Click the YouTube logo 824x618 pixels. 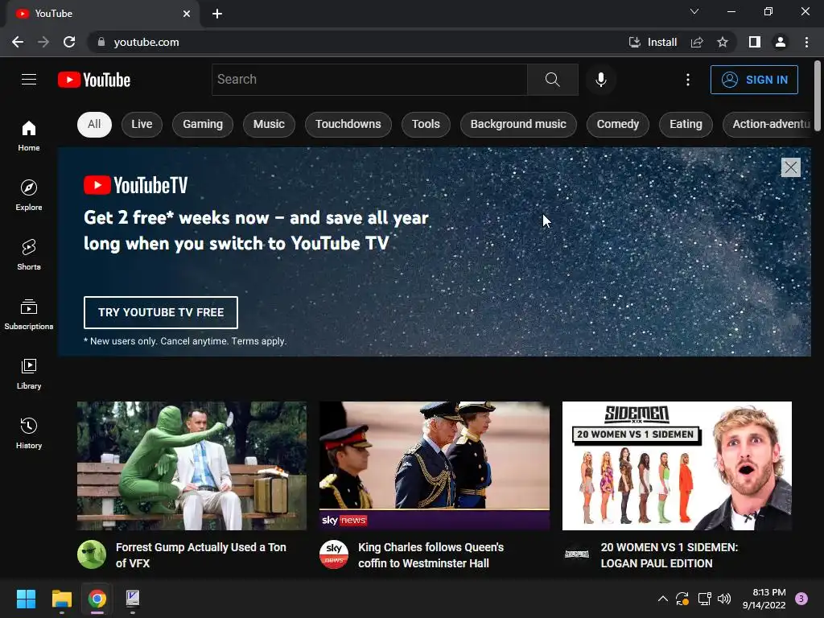click(94, 80)
